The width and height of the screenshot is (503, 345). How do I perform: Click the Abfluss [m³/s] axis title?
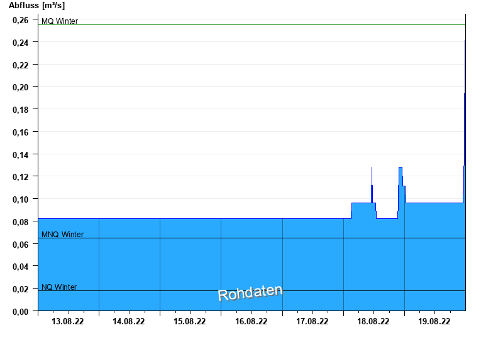click(x=36, y=6)
